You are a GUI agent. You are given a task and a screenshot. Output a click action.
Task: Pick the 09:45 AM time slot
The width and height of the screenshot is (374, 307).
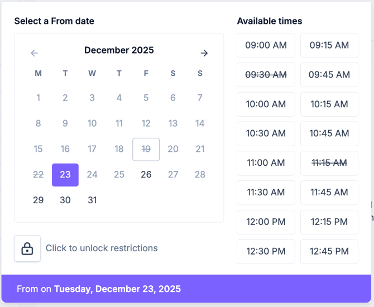pos(329,75)
